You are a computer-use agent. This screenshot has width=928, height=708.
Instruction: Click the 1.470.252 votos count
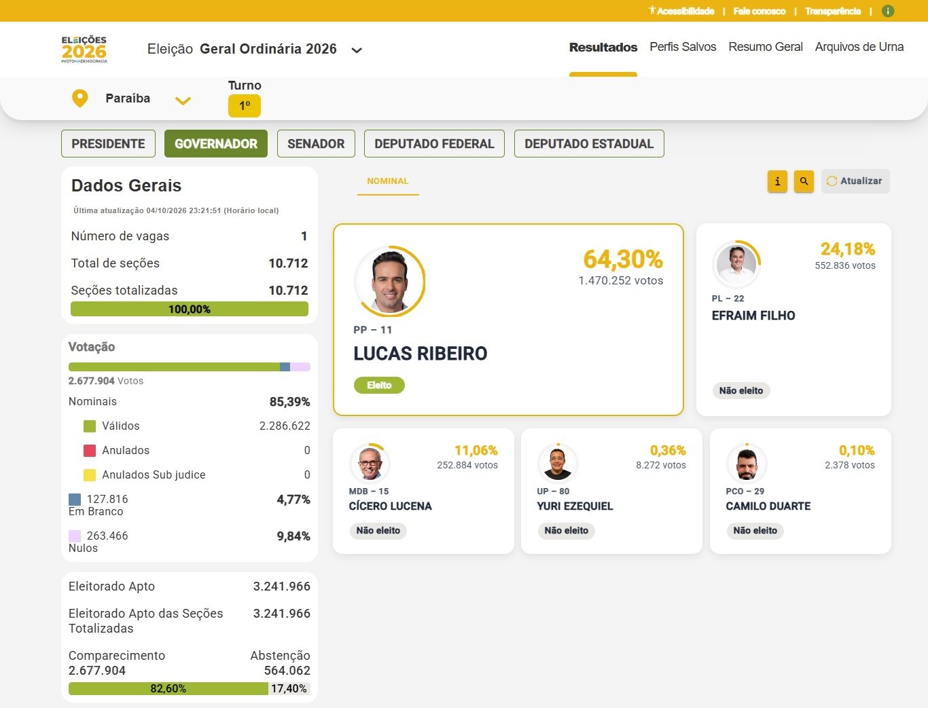point(621,280)
